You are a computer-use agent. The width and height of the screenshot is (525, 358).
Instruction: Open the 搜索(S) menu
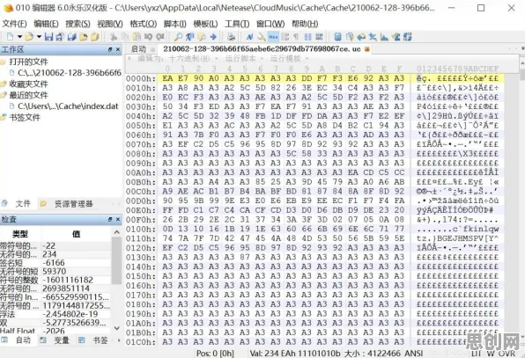78,24
